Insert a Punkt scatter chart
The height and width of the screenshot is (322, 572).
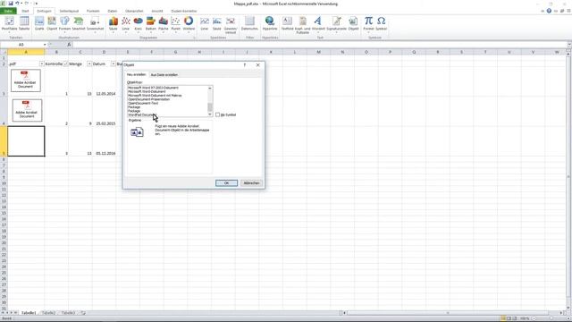click(x=175, y=23)
